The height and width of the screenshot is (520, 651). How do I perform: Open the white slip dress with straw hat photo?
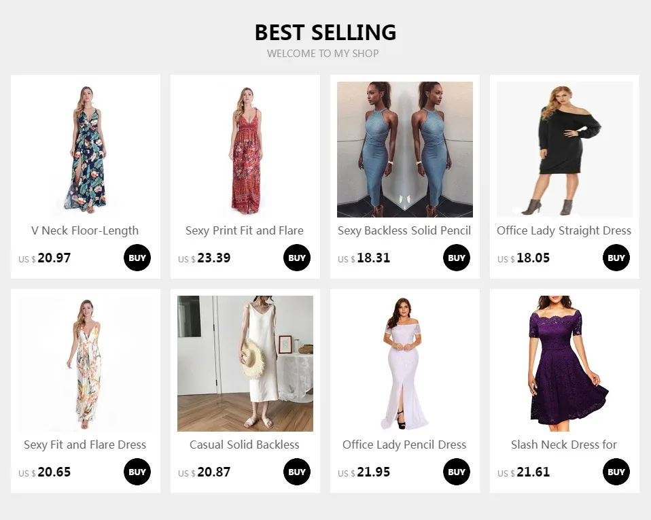[x=245, y=364]
